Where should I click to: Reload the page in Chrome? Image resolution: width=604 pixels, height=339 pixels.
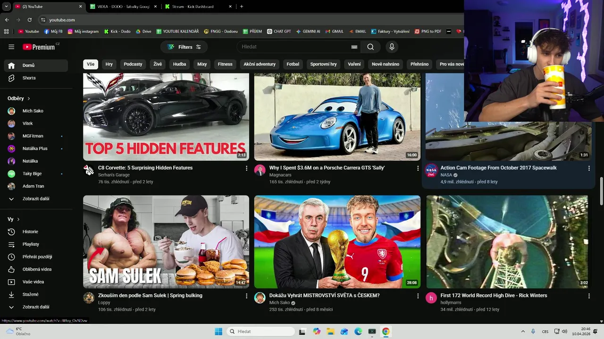(x=30, y=20)
